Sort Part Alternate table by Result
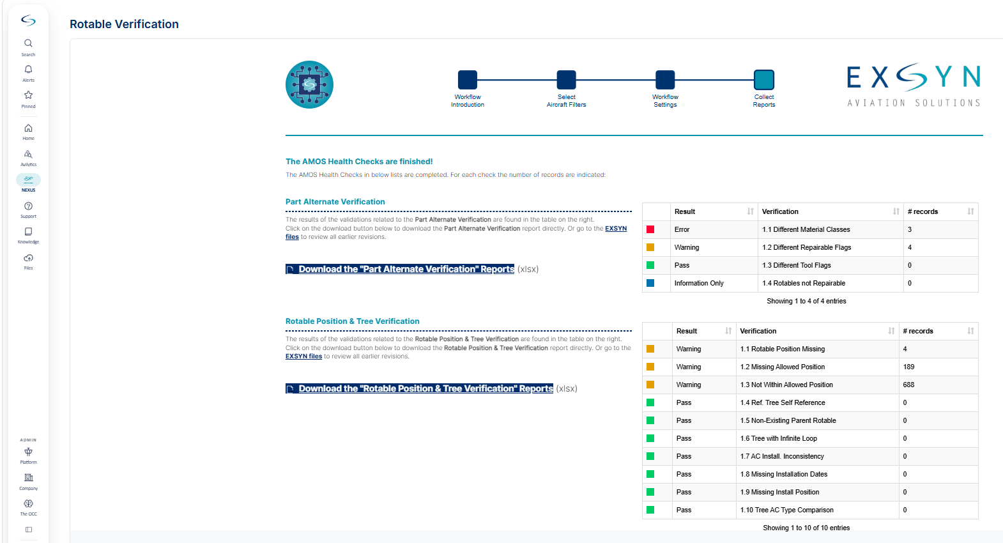The image size is (1003, 543). [x=714, y=211]
